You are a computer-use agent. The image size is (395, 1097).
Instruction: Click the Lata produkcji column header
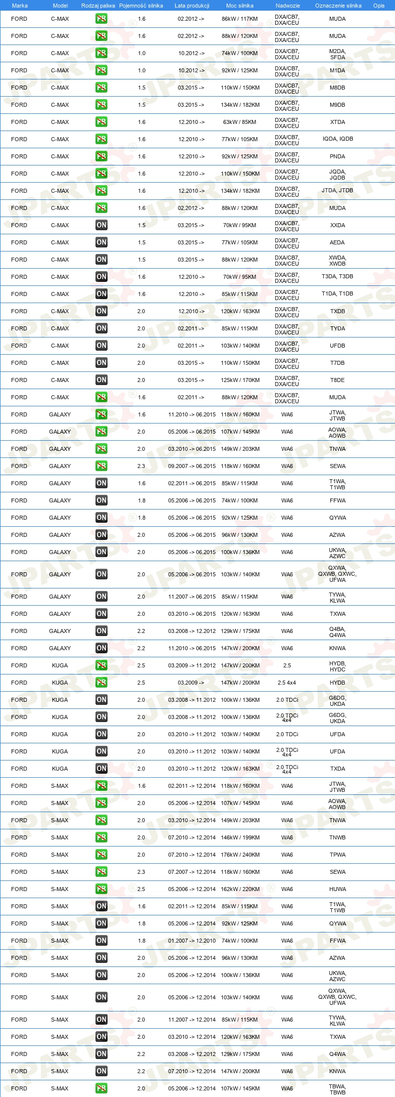(192, 6)
